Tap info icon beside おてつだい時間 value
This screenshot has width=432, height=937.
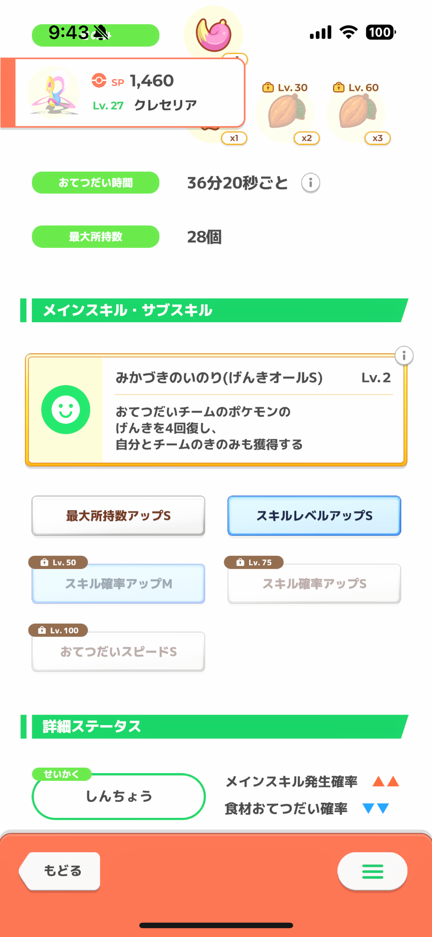tap(310, 183)
